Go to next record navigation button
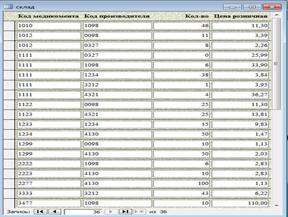288x217 pixels. click(x=111, y=211)
